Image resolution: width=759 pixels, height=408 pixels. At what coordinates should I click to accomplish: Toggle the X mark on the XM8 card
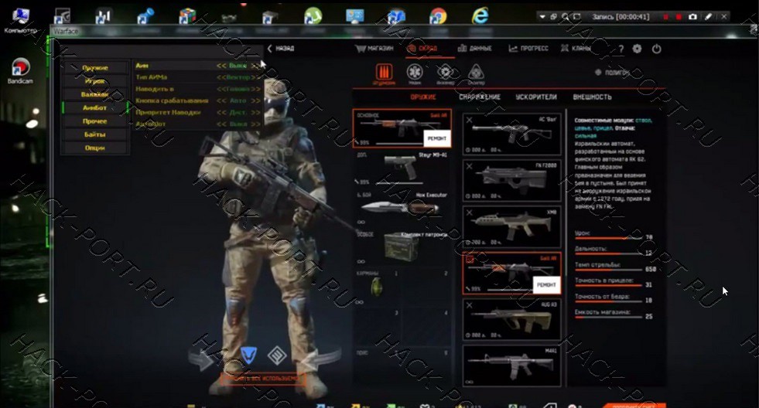pyautogui.click(x=469, y=212)
